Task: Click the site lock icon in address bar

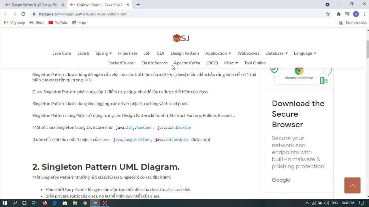Action: [34, 14]
